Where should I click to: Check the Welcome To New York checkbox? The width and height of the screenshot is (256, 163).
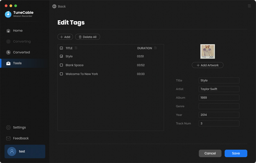(61, 74)
